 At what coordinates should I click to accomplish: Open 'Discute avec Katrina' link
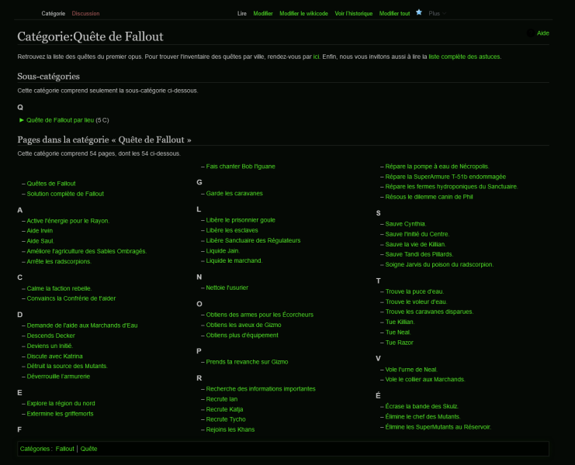click(x=54, y=356)
